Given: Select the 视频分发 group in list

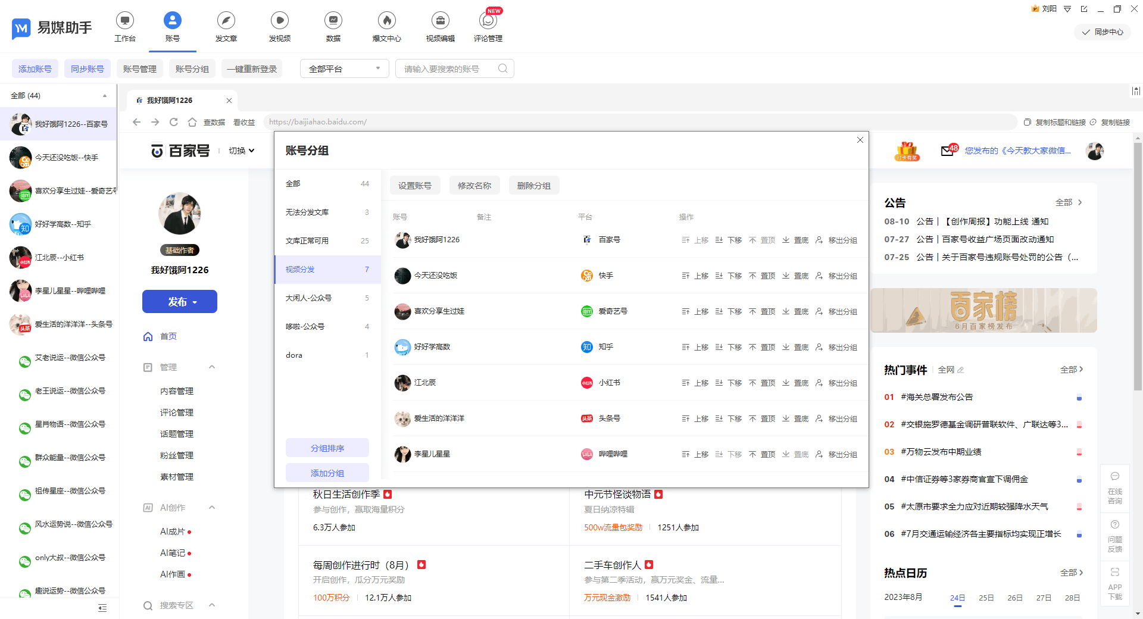Looking at the screenshot, I should click(327, 270).
